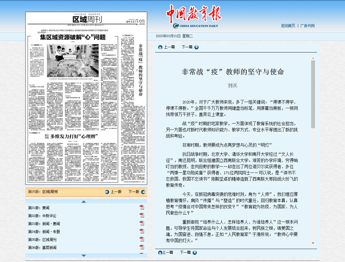345x262 pixels.
Task: Open 第06版：基层新闻 in the page list
Action: 42,248
